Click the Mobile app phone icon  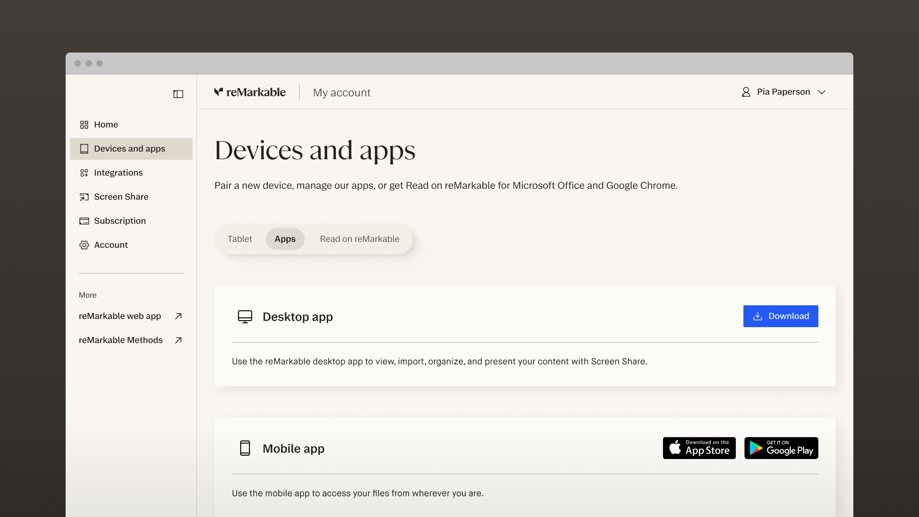[245, 449]
